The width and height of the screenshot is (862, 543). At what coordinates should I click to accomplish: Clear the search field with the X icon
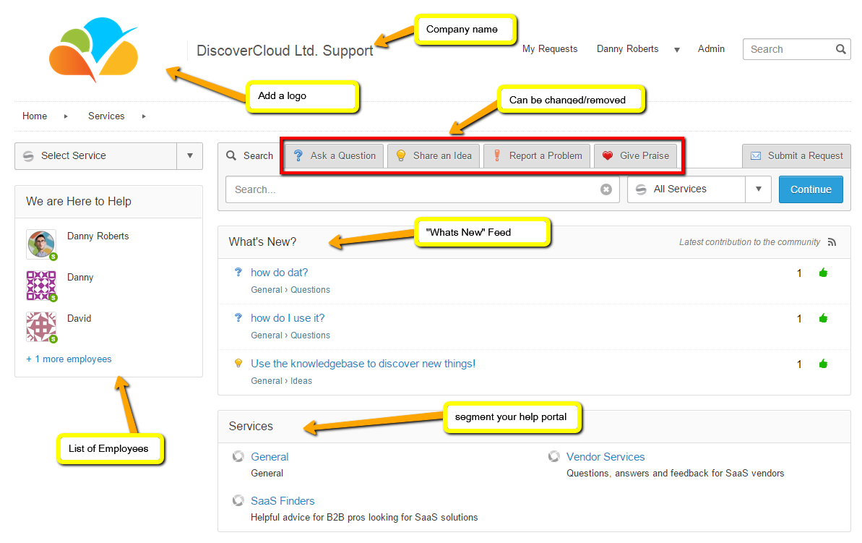(606, 189)
